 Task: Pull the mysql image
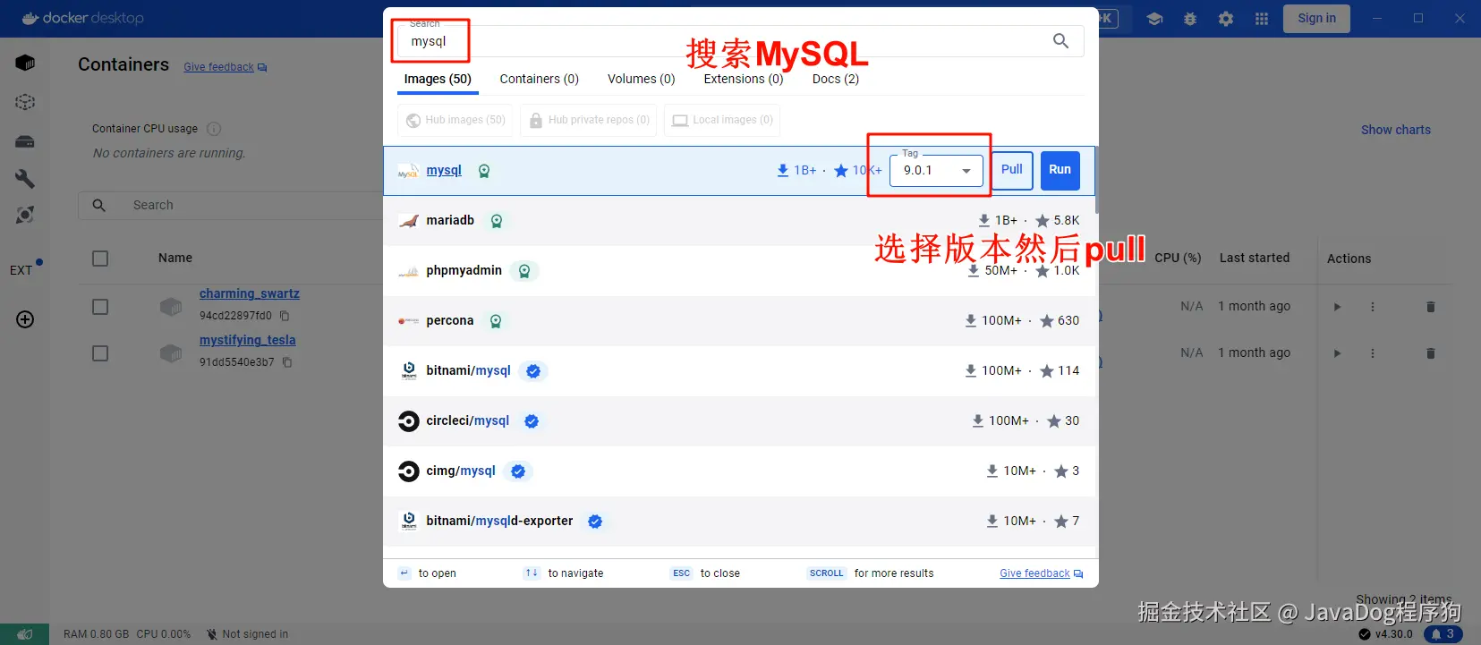tap(1012, 170)
